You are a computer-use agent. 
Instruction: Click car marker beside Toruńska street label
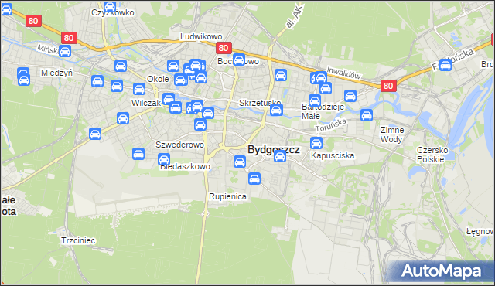[x=366, y=115]
